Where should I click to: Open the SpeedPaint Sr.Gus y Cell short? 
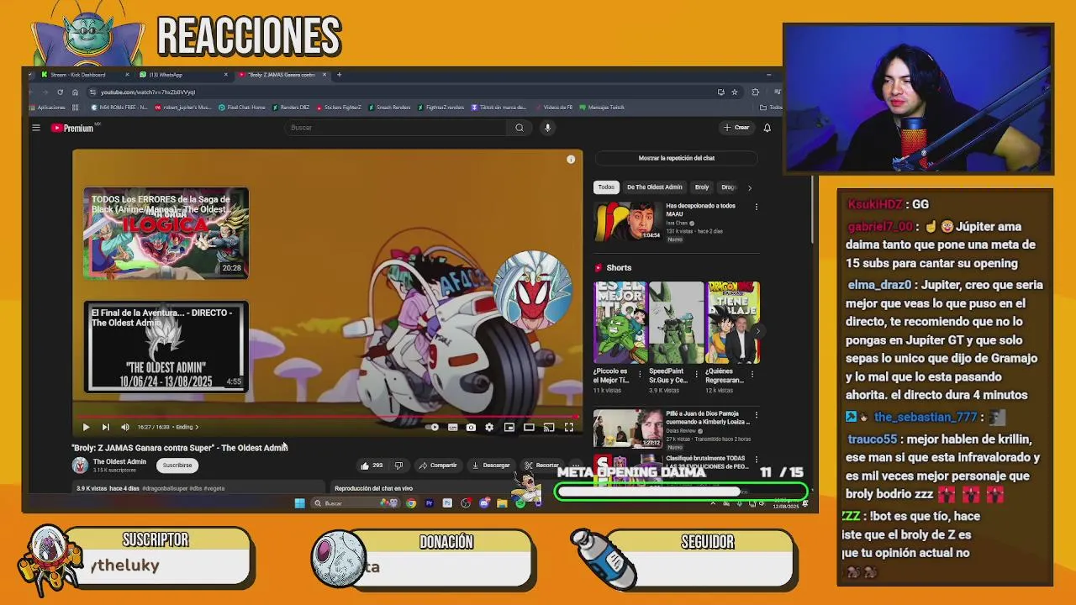[x=677, y=323]
